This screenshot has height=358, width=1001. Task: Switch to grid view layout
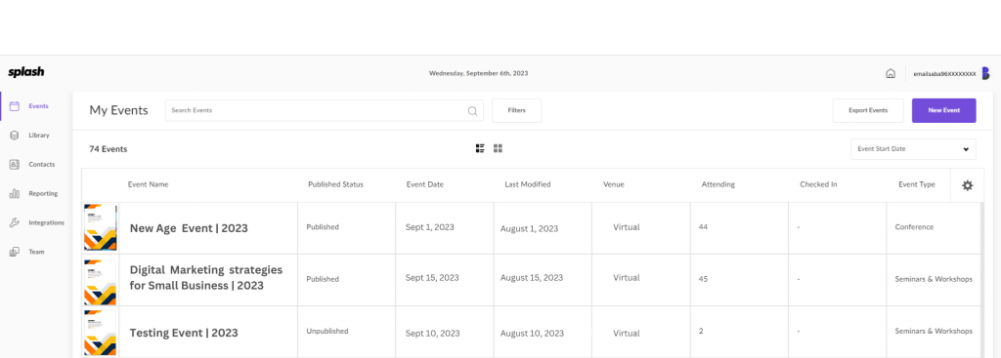coord(498,148)
